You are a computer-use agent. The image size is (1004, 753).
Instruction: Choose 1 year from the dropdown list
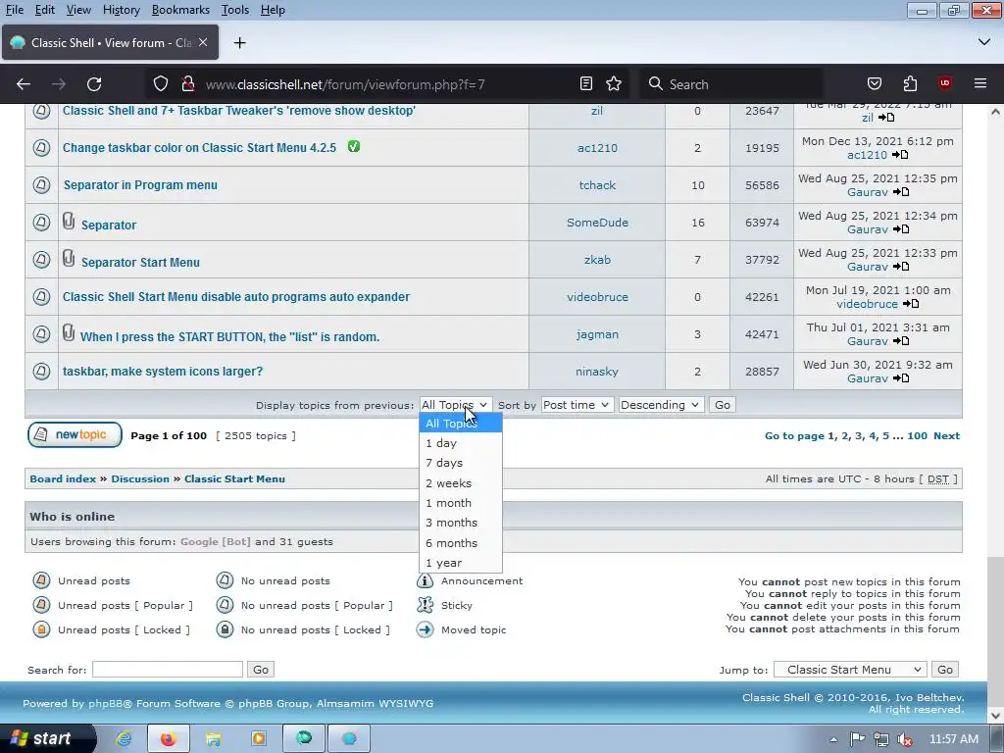click(461, 563)
